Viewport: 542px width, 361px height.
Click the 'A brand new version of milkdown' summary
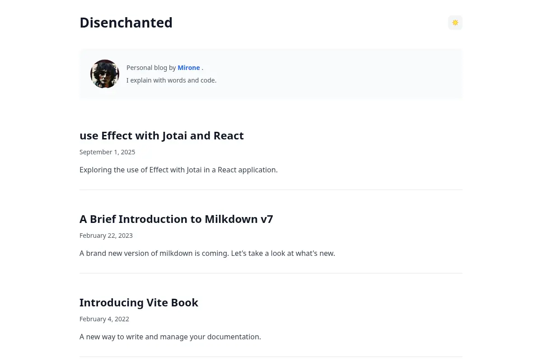(x=207, y=254)
